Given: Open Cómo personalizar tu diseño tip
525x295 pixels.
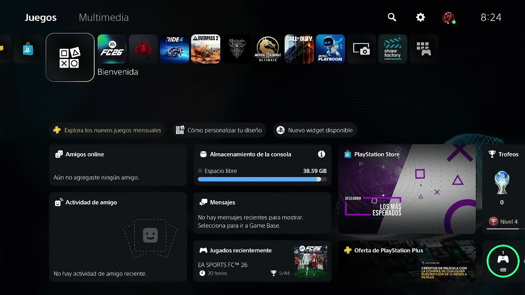Looking at the screenshot, I should pyautogui.click(x=219, y=130).
